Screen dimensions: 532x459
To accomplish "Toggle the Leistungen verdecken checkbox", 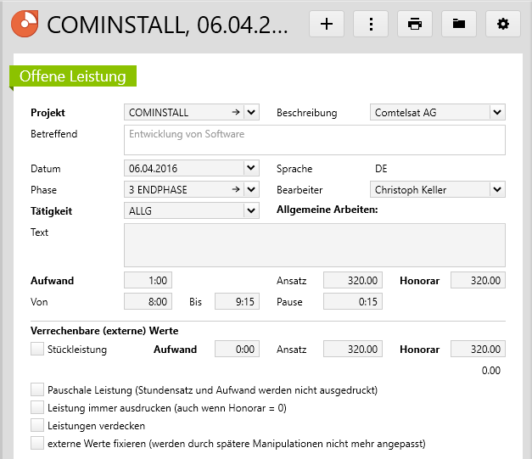I will point(36,425).
